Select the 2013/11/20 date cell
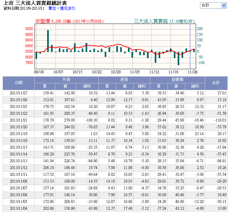 19,127
